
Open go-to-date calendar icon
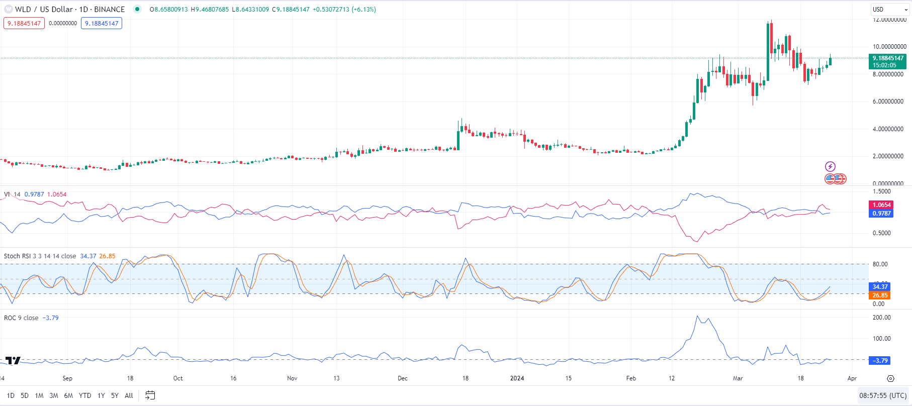(150, 395)
